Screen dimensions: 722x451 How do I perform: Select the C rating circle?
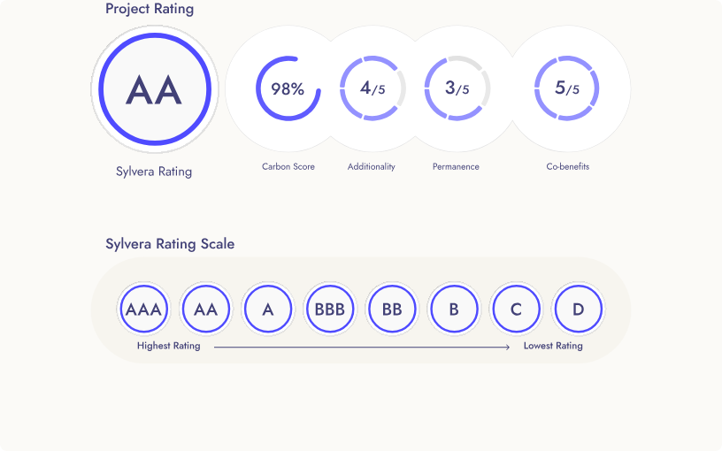coord(516,310)
